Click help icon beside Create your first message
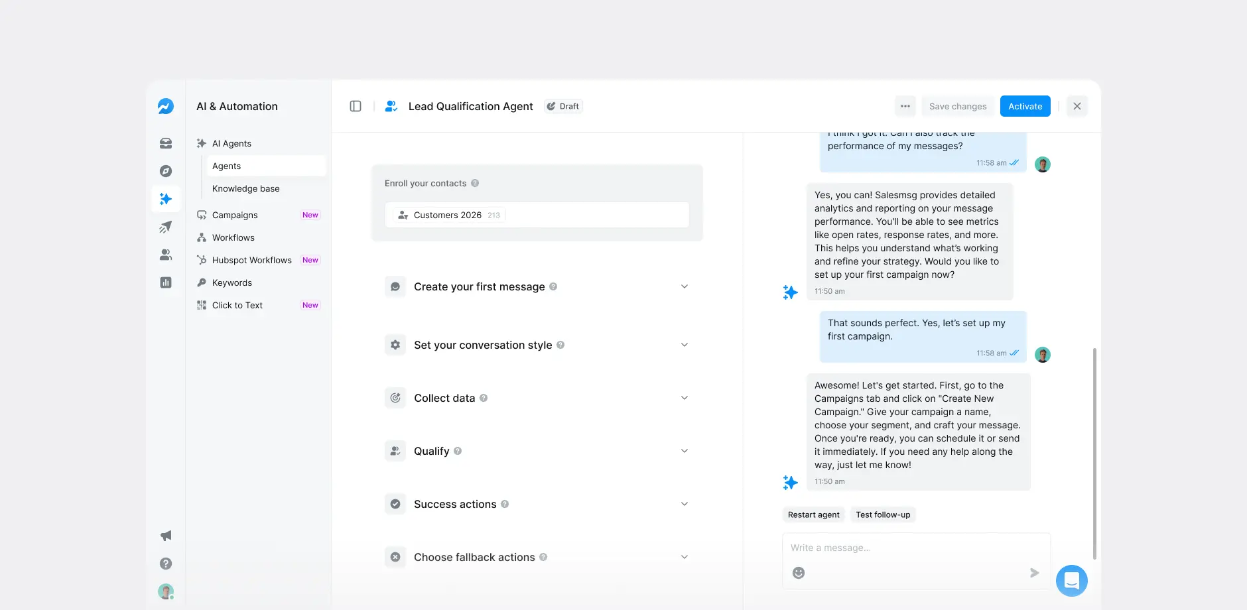The height and width of the screenshot is (610, 1247). (553, 286)
